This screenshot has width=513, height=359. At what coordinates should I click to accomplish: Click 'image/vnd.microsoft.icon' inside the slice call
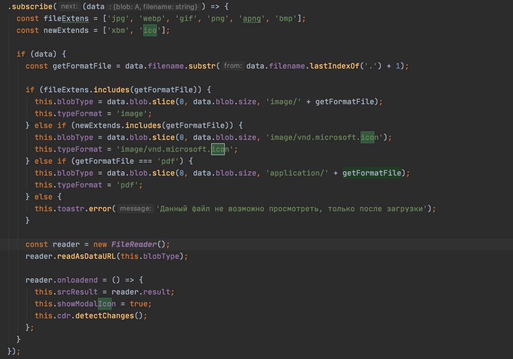tap(324, 137)
